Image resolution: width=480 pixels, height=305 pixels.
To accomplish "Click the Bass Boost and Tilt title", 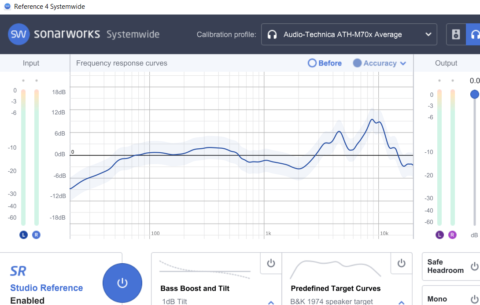I will click(x=195, y=288).
